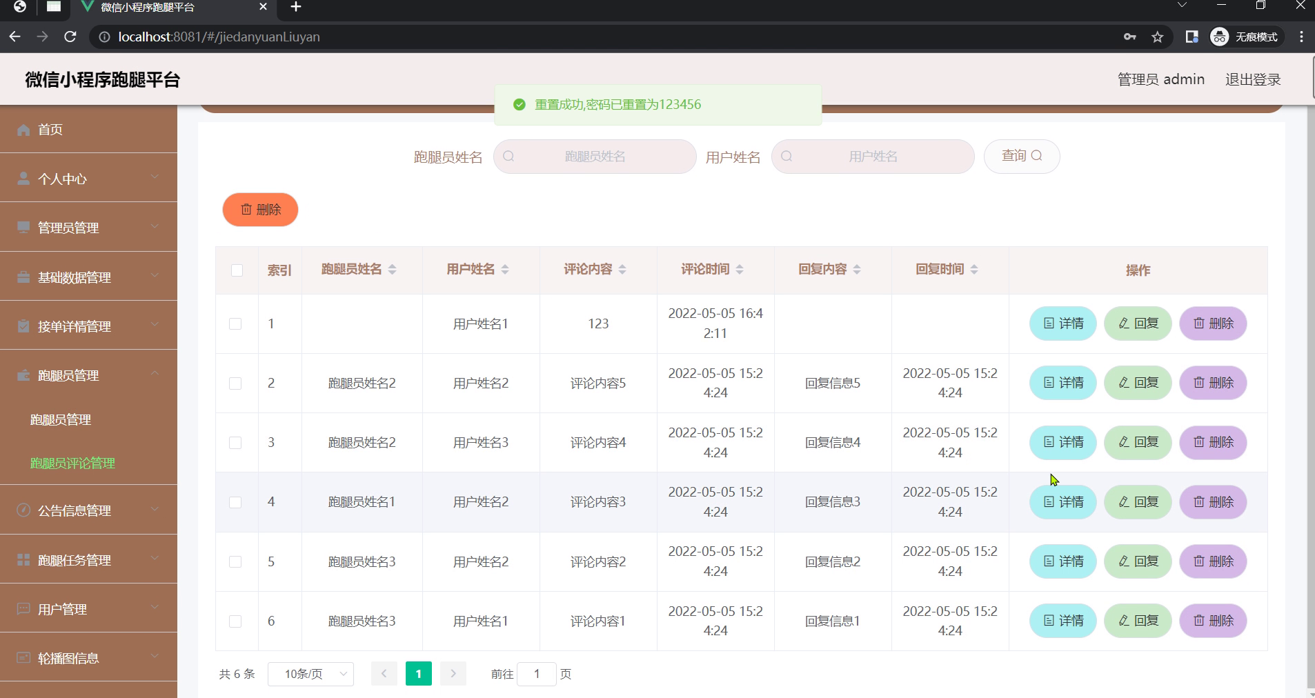Expand the 跑腿任务管理 sidebar menu
The image size is (1315, 698).
click(x=88, y=560)
